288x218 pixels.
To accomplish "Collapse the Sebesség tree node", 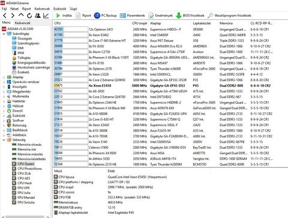I will click(4, 140).
